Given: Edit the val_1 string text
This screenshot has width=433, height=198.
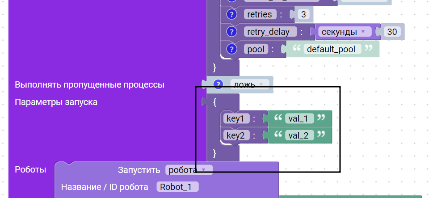Looking at the screenshot, I should 299,118.
